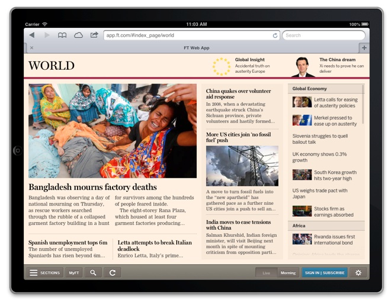
Task: Tap the 11:03 AM status bar clock
Action: [x=197, y=24]
